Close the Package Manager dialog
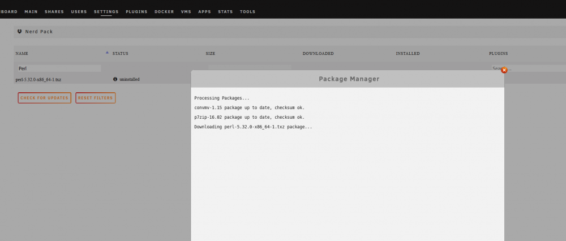566x241 pixels. [x=504, y=70]
